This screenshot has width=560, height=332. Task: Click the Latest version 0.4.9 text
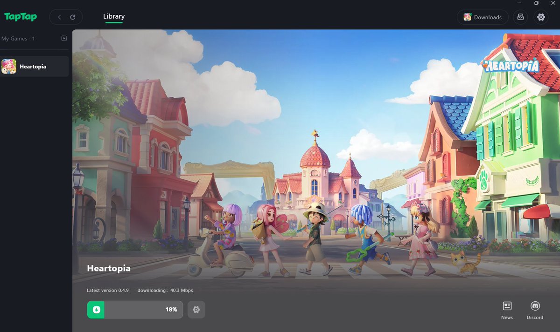pos(108,290)
